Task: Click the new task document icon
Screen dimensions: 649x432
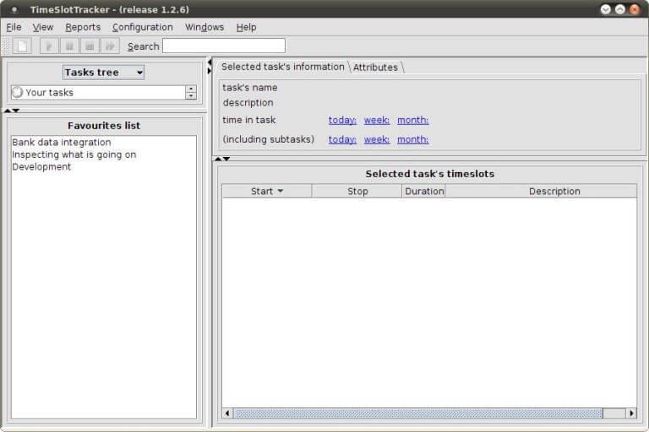Action: click(x=23, y=46)
